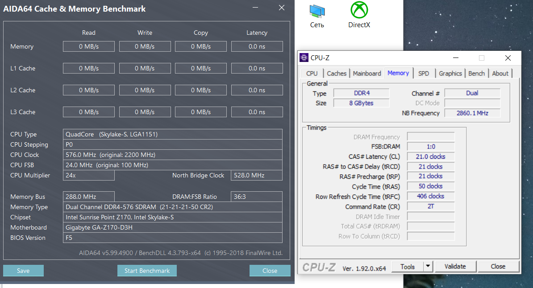This screenshot has height=288, width=533.
Task: Click the empty DRAM Frequency field
Action: pos(431,136)
